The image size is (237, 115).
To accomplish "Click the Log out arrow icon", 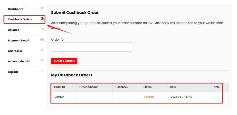I will tap(42, 71).
